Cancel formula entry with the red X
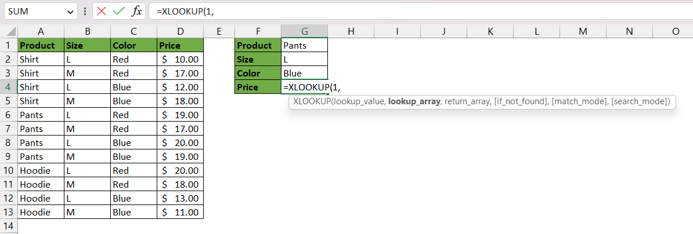Image resolution: width=693 pixels, height=234 pixels. [101, 12]
